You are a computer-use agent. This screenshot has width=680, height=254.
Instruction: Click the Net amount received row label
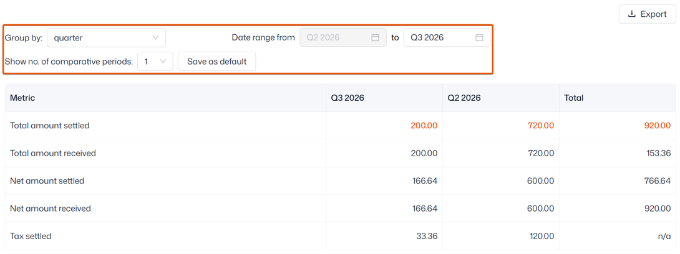pyautogui.click(x=51, y=209)
